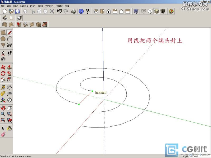The height and width of the screenshot is (158, 211).
Task: Select the Scale tool
Action: coord(3,80)
